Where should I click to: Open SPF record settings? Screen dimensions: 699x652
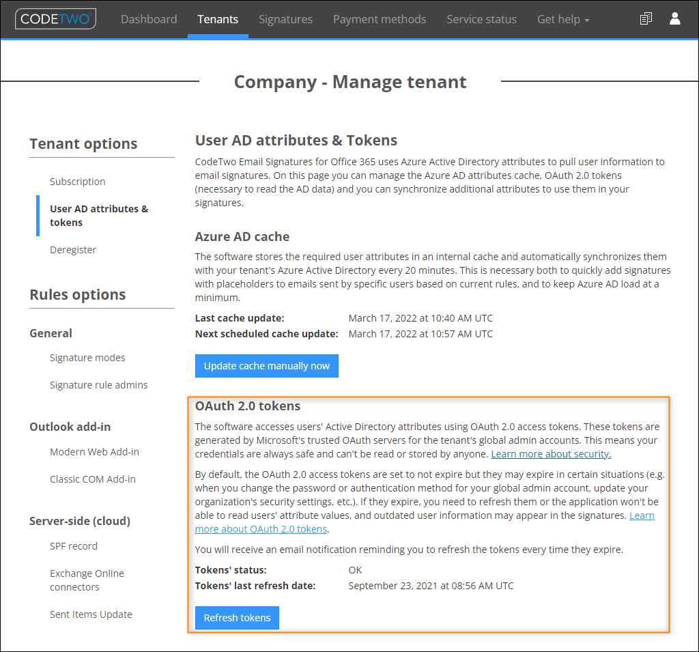(x=74, y=546)
